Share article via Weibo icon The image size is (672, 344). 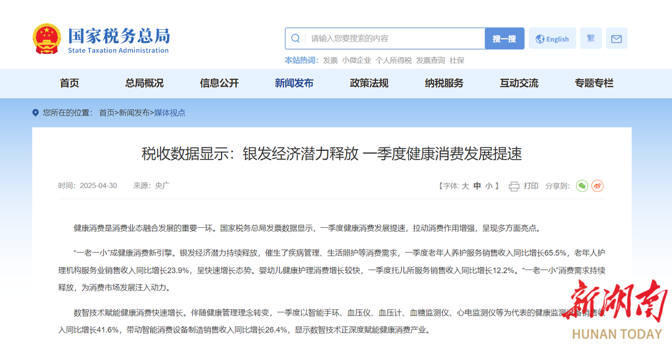coord(597,186)
